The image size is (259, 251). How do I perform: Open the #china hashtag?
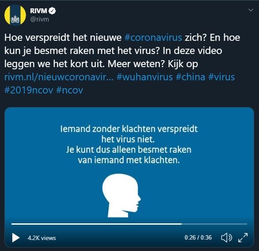click(190, 77)
